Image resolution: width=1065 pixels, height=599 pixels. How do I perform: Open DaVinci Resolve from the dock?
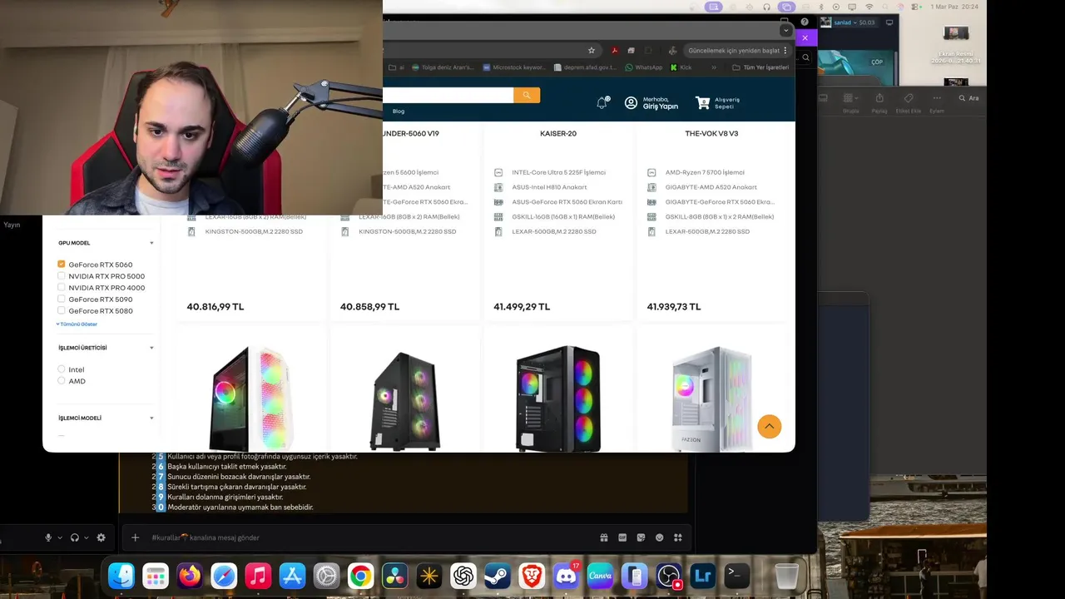394,576
